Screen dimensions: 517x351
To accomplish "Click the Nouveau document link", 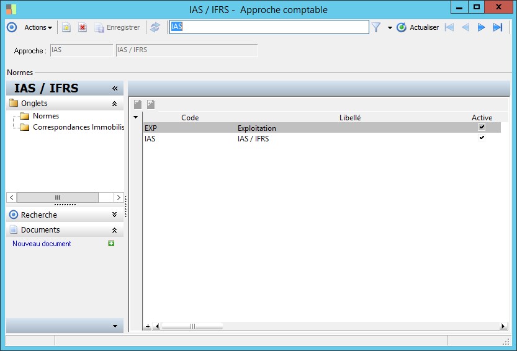I will click(x=42, y=244).
